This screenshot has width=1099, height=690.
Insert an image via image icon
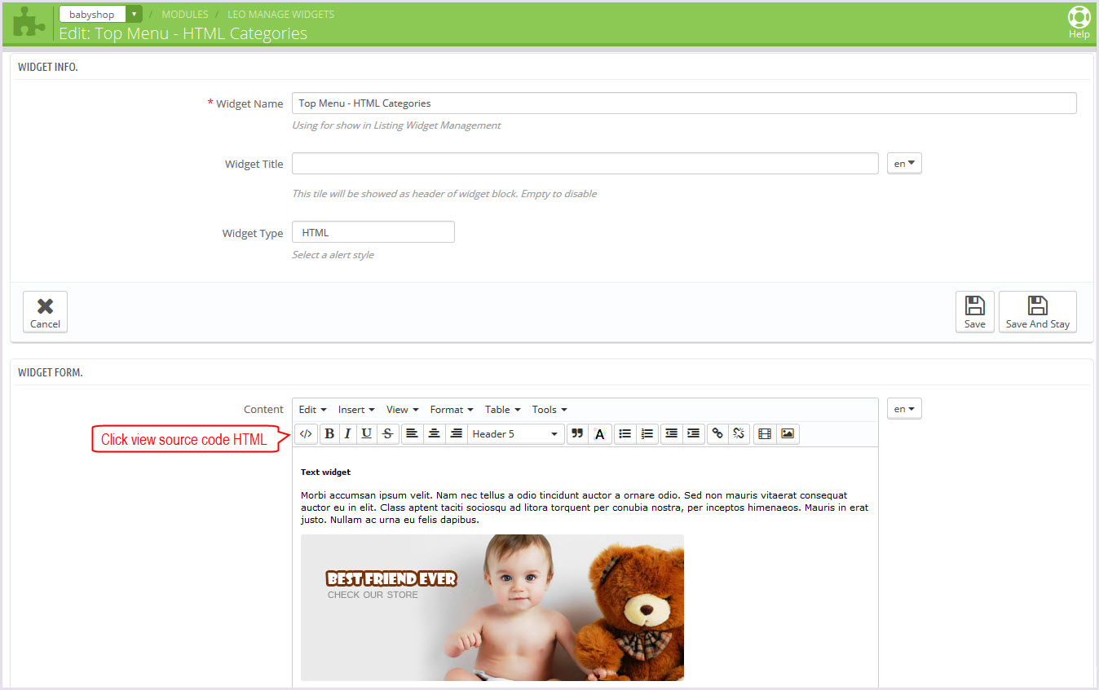(787, 434)
